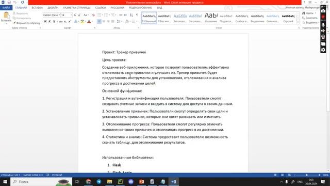
Task: Toggle bold (Ж) formatting
Action: point(45,22)
